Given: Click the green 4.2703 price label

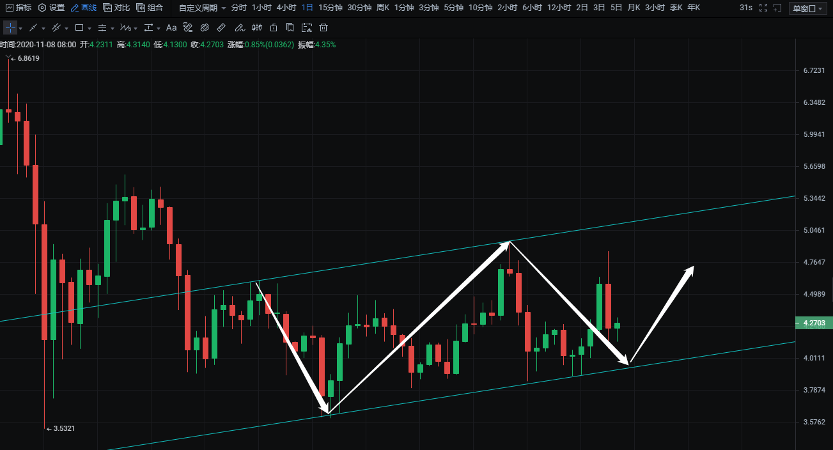Looking at the screenshot, I should click(x=813, y=323).
